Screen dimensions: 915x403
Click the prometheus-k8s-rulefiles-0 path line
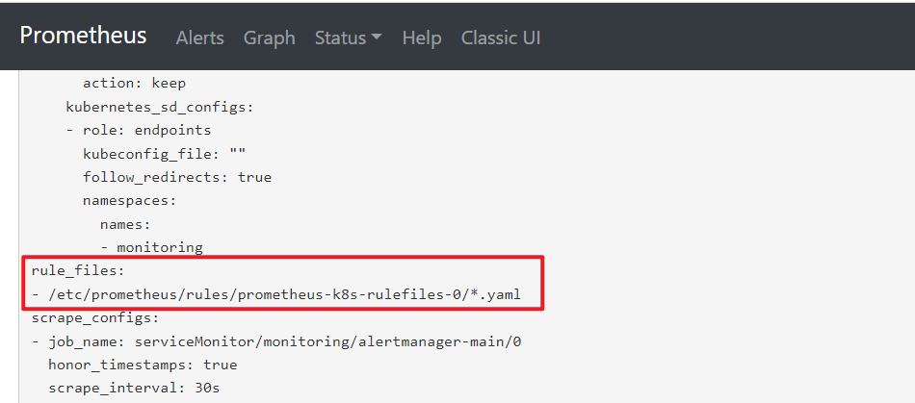coord(275,294)
